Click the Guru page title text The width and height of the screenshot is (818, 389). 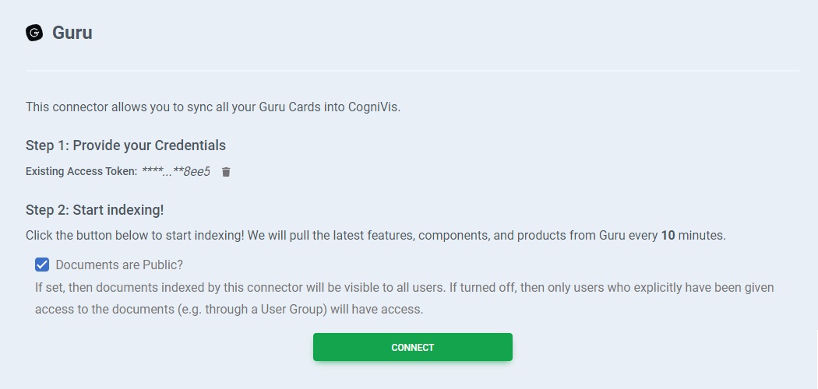(72, 33)
